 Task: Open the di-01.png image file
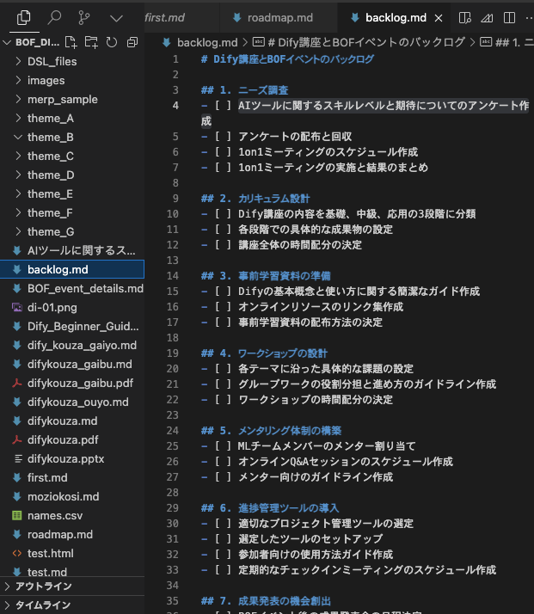[x=72, y=307]
